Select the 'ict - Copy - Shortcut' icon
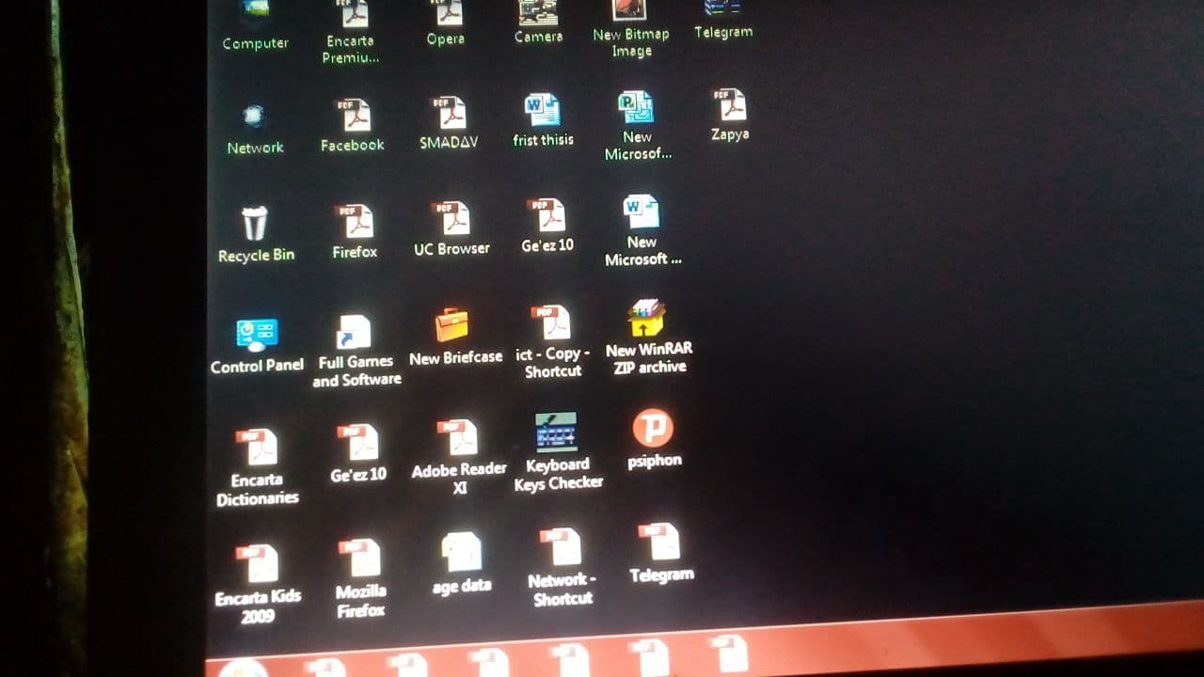This screenshot has width=1204, height=677. pyautogui.click(x=553, y=342)
